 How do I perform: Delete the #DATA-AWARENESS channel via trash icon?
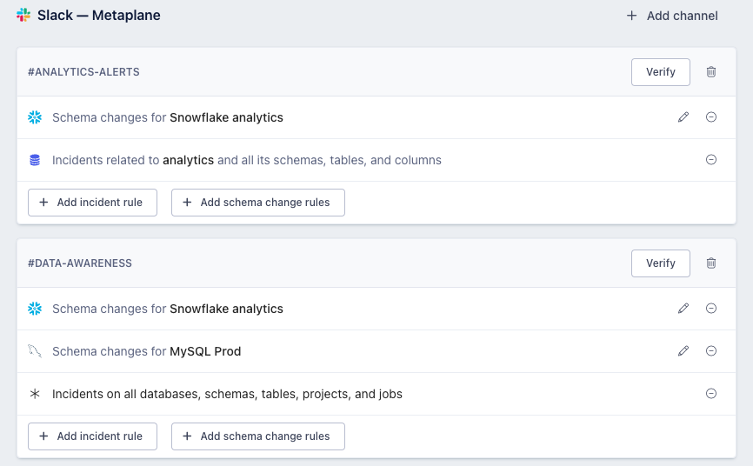coord(711,263)
